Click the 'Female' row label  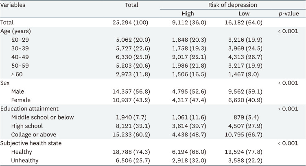tap(21, 100)
